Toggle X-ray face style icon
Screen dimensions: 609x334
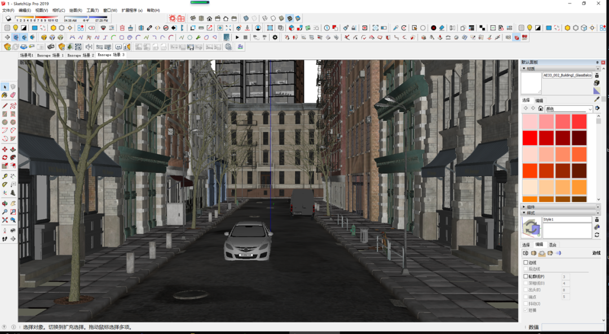246,18
